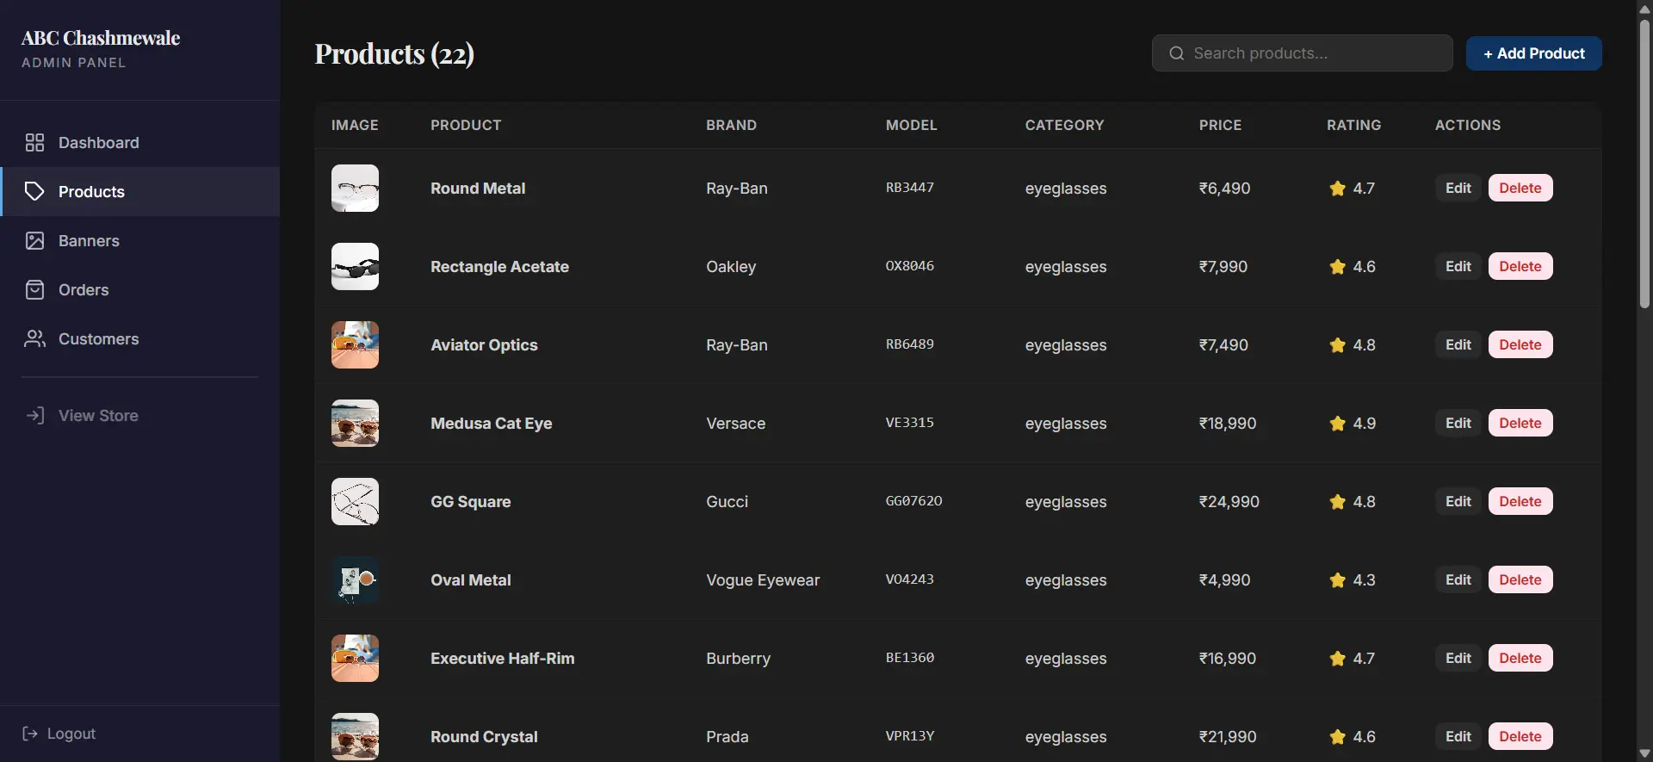This screenshot has height=762, width=1653.
Task: Click the Aviator Optics product thumbnail
Action: pos(355,345)
